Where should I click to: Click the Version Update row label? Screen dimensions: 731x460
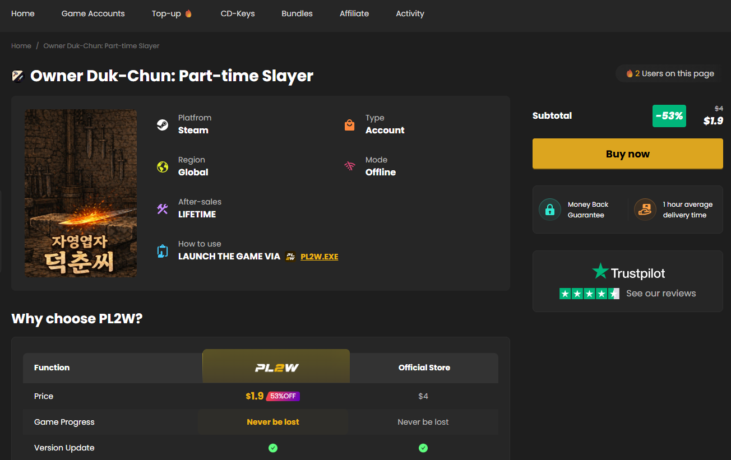pyautogui.click(x=64, y=448)
